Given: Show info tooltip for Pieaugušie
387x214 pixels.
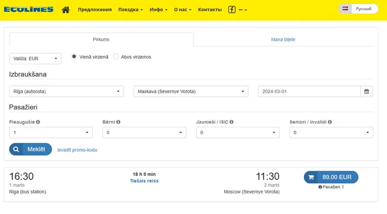Looking at the screenshot, I should click(x=38, y=122).
